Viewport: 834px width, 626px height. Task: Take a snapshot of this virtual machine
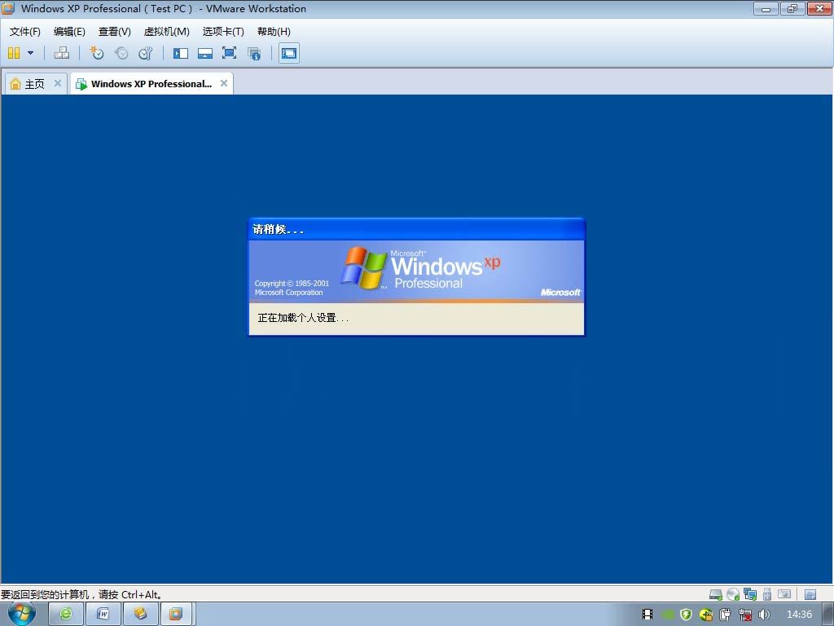pos(96,53)
